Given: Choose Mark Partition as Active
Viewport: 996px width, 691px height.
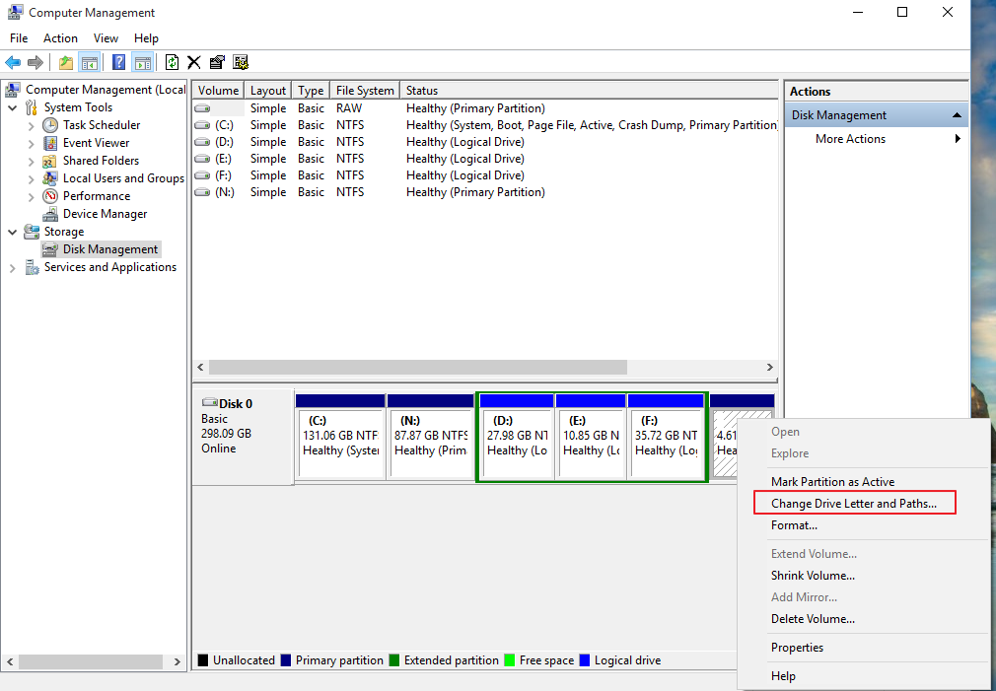Looking at the screenshot, I should tap(864, 482).
